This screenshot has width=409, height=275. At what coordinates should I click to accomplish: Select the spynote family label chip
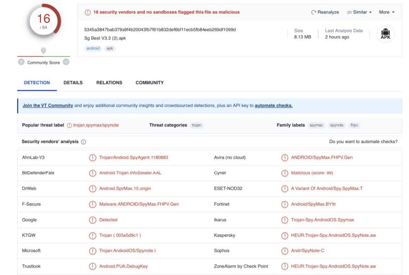[336, 125]
